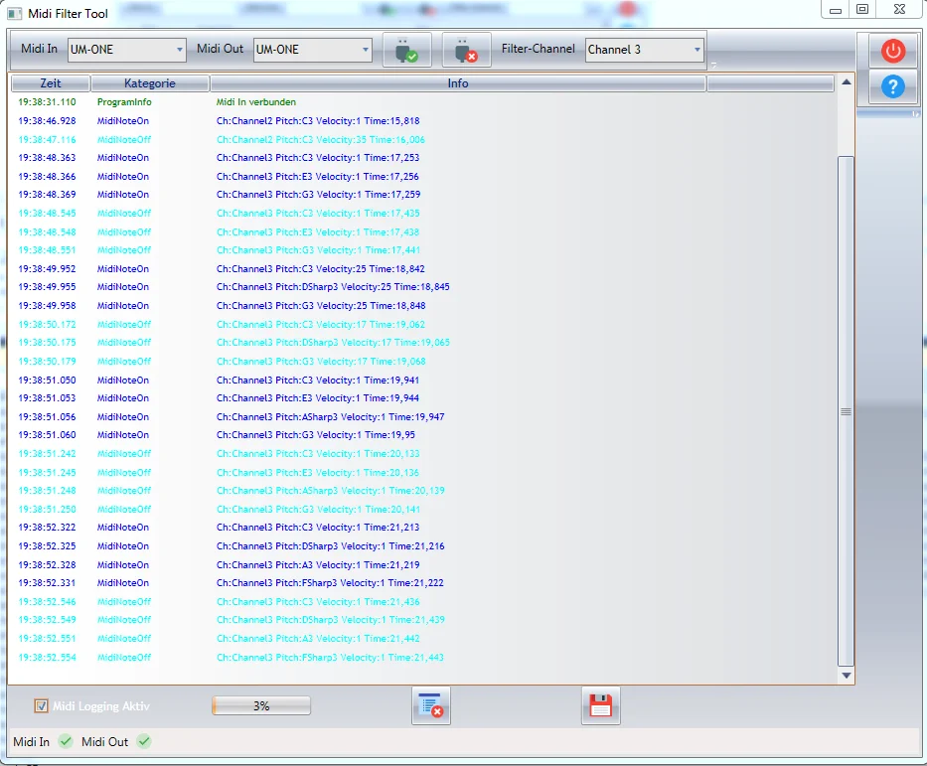The image size is (927, 766).
Task: Select the row at 19:38:51.060
Action: [422, 435]
